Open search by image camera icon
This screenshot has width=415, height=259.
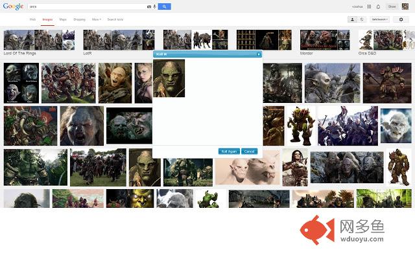click(149, 6)
